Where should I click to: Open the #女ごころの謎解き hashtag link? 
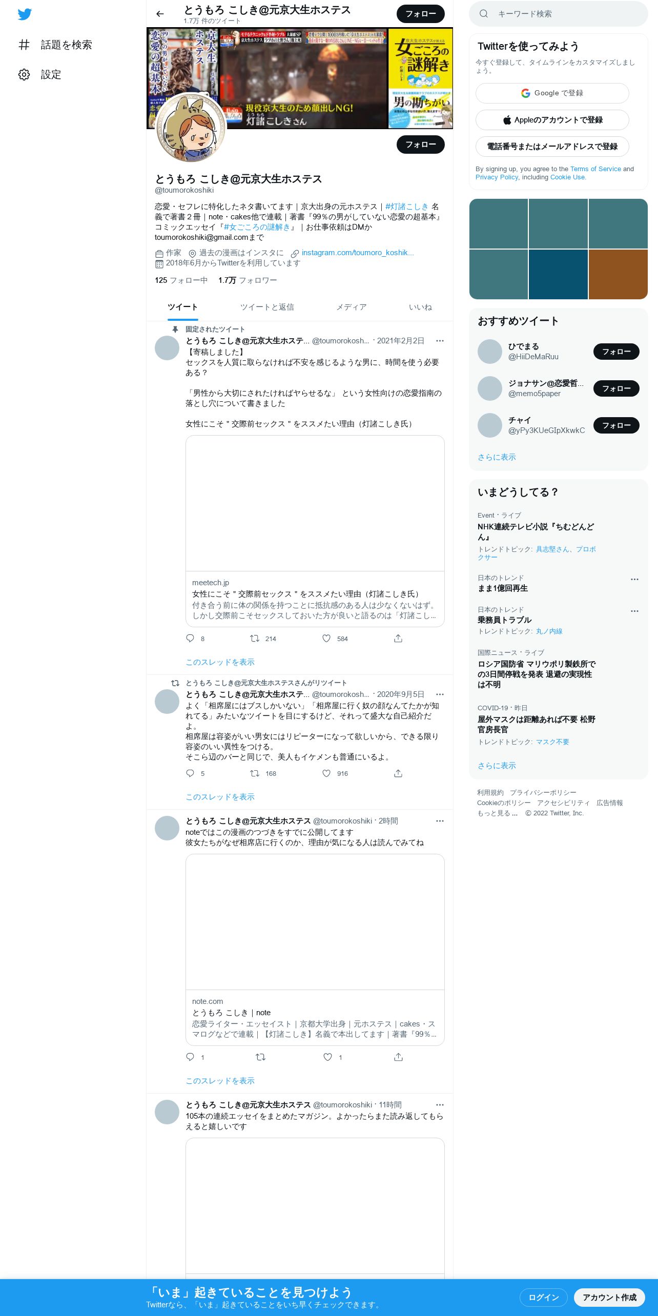point(257,227)
